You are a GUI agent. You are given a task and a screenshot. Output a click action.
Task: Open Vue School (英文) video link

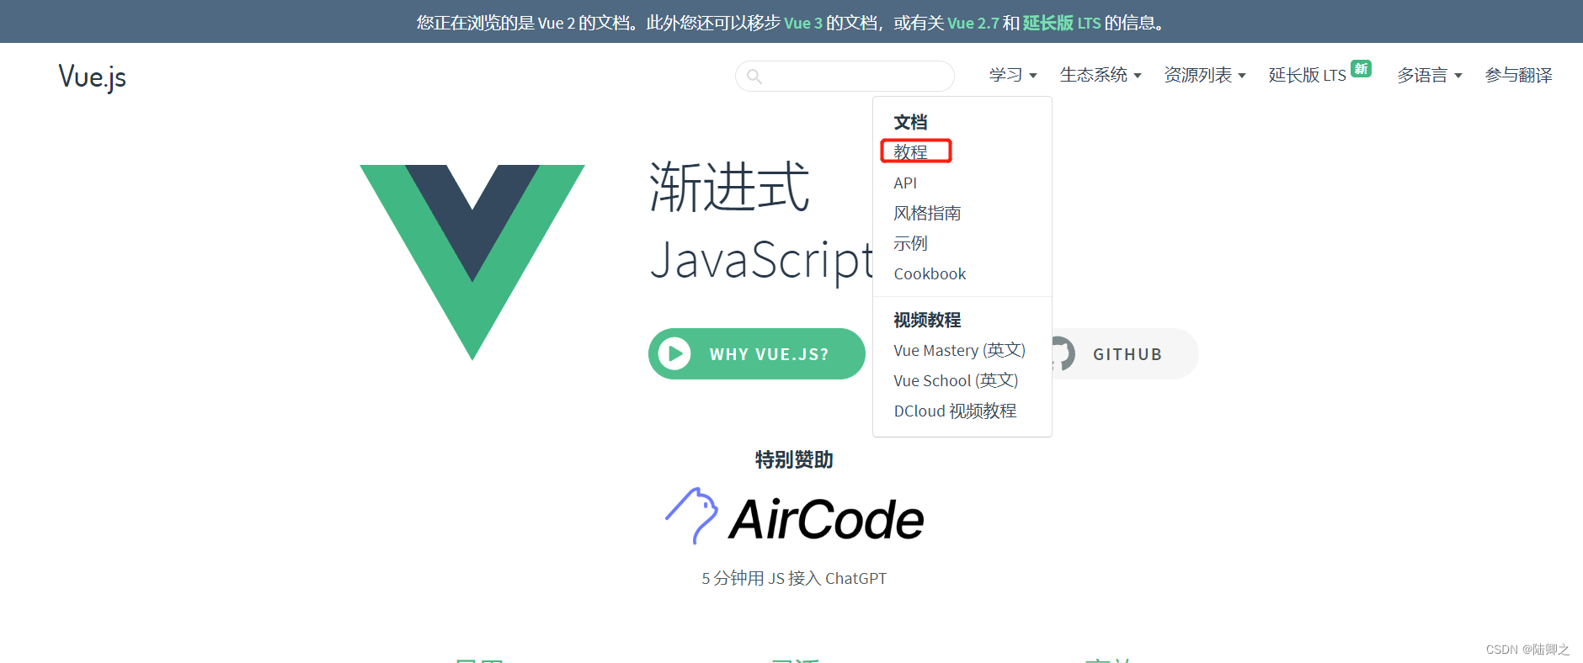956,380
